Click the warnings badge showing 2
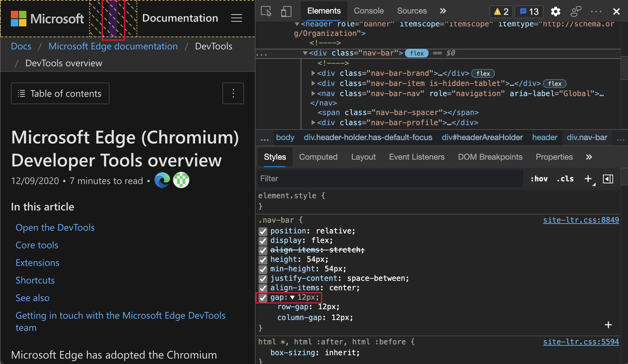Screen dimensions: 628x364 (x=501, y=11)
